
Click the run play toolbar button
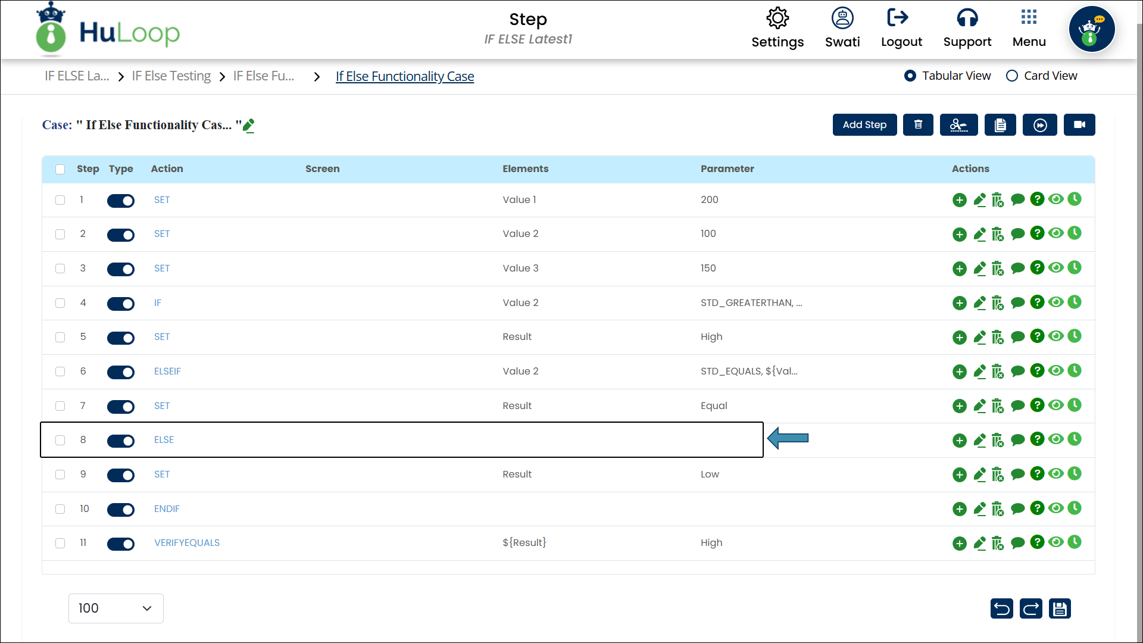click(x=1040, y=124)
